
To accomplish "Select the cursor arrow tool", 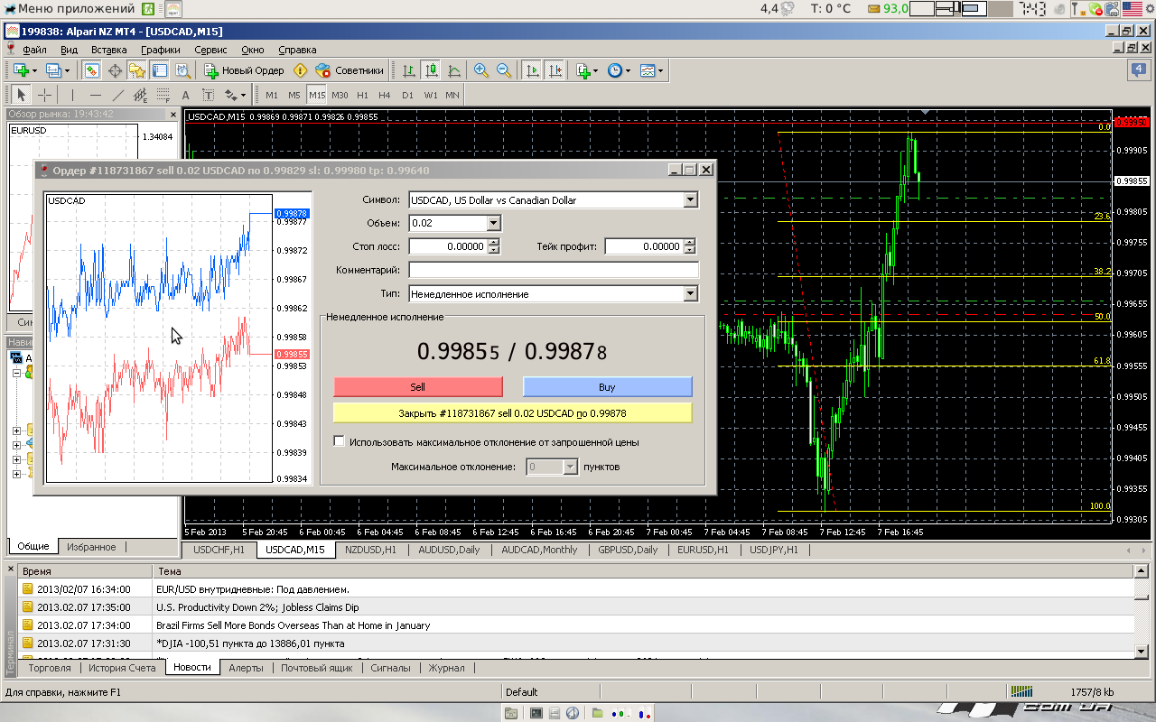I will click(x=22, y=95).
